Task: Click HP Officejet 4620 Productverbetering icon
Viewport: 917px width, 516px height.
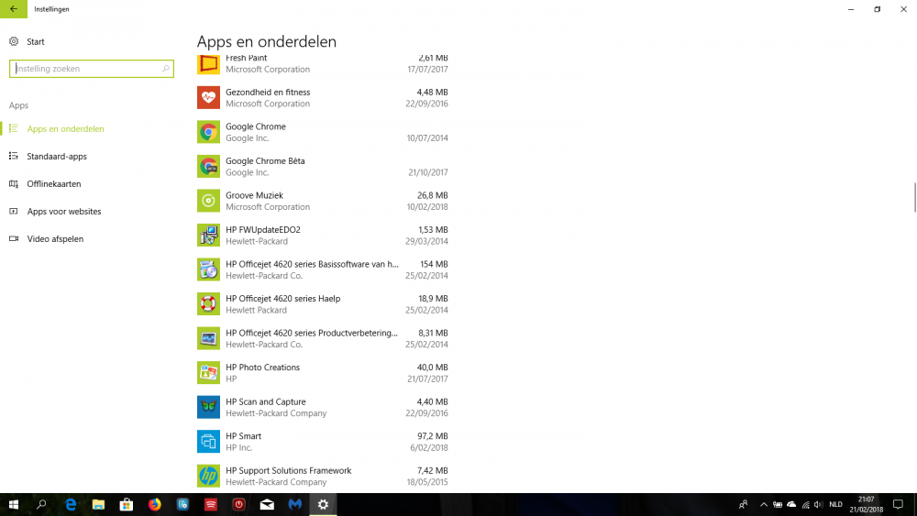Action: click(x=208, y=338)
